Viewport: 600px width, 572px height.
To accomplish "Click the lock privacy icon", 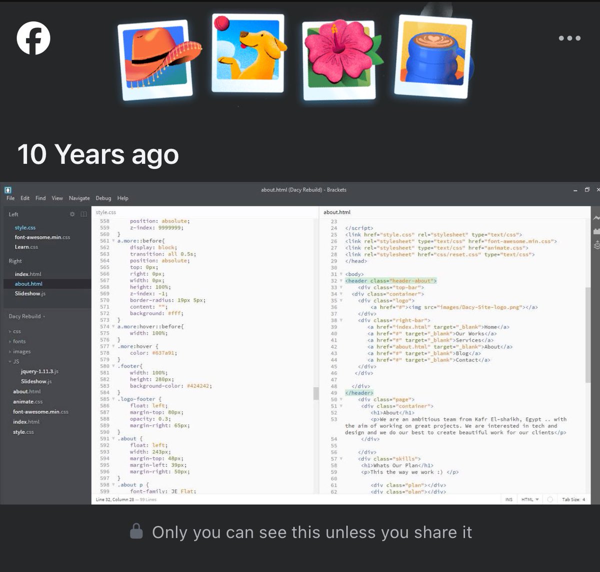I will (x=136, y=531).
